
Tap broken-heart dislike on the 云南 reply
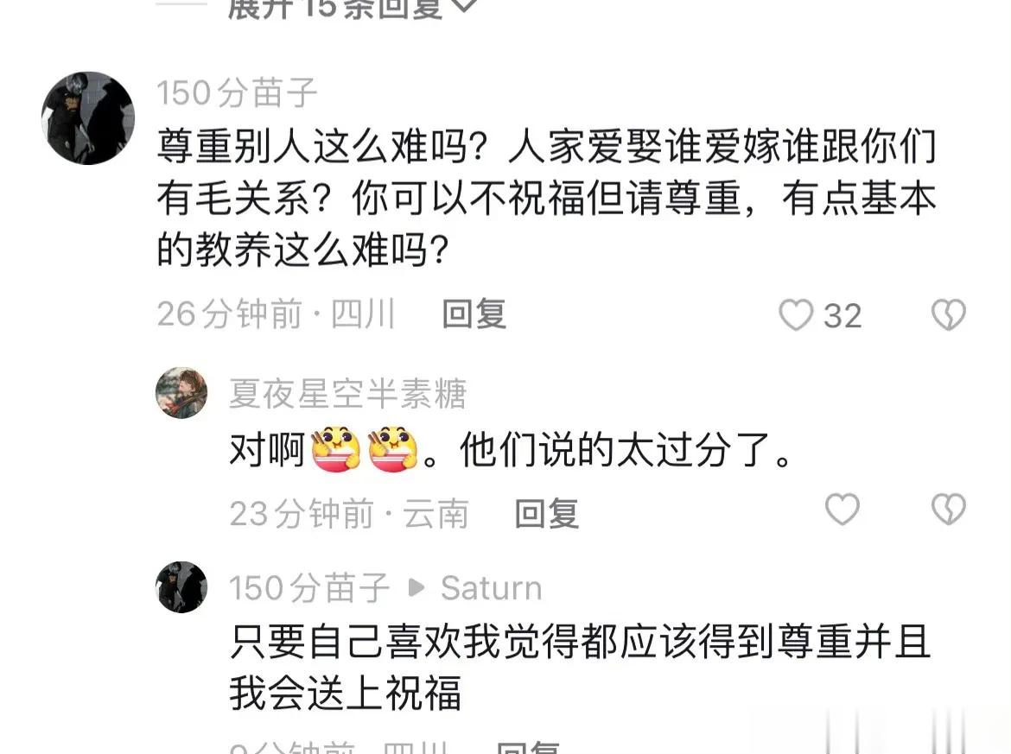(x=949, y=510)
